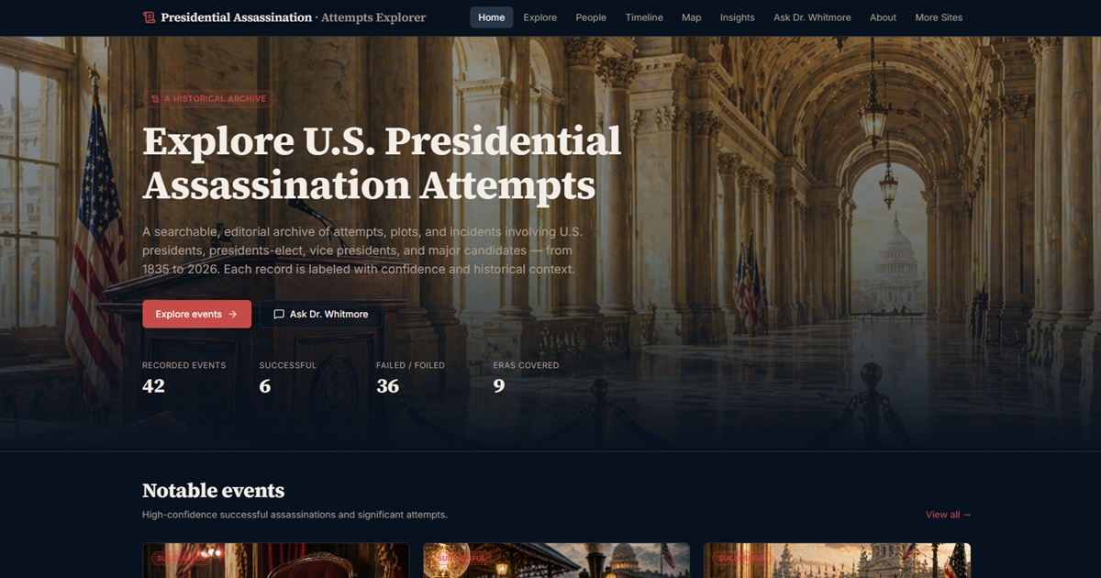Select Insights in the top navigation
This screenshot has width=1101, height=578.
click(737, 17)
